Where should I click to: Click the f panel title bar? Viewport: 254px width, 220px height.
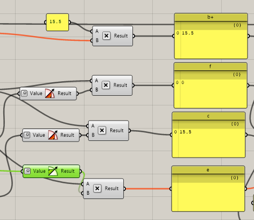pos(210,67)
